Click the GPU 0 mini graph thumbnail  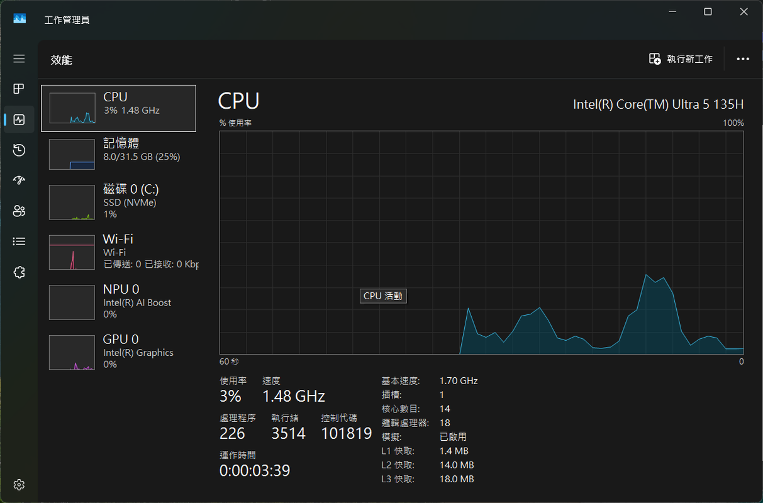coord(72,353)
